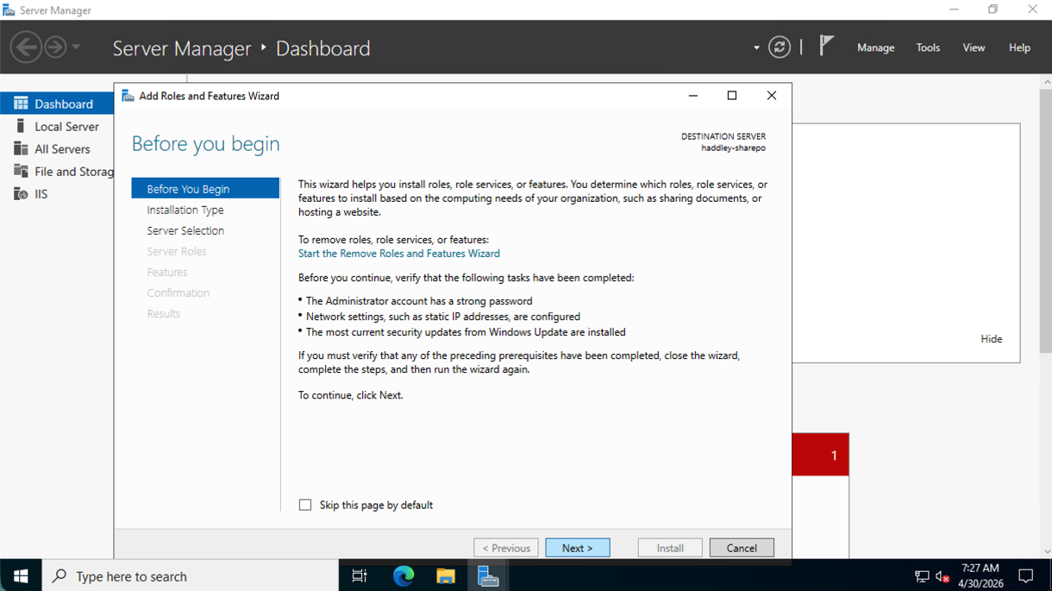The height and width of the screenshot is (591, 1052).
Task: Click the Server Roles step label
Action: point(177,251)
